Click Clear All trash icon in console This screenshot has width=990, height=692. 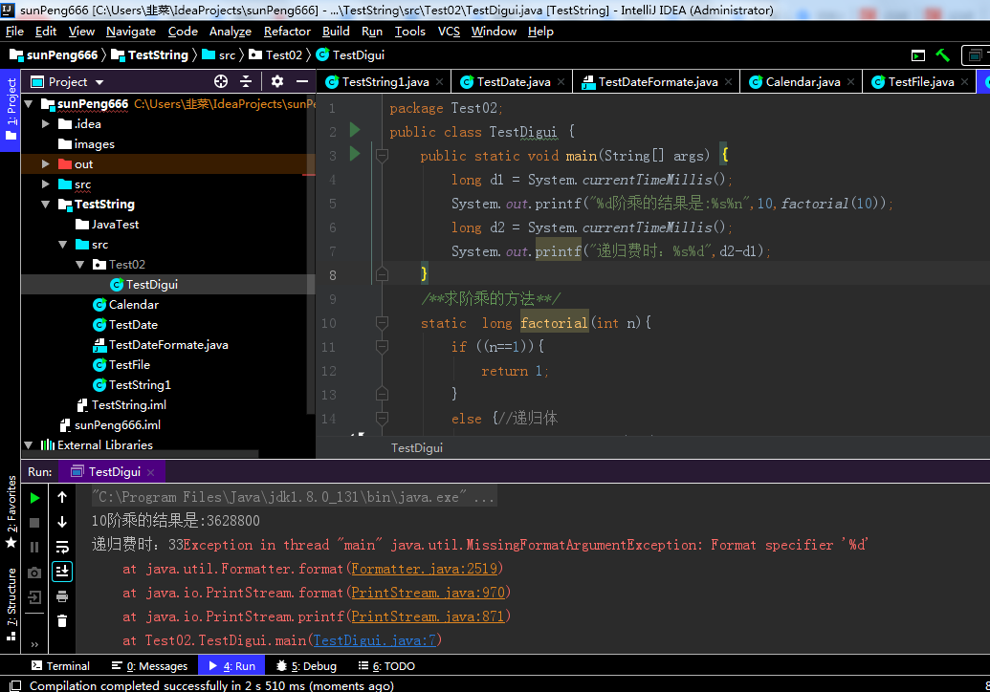(x=62, y=621)
